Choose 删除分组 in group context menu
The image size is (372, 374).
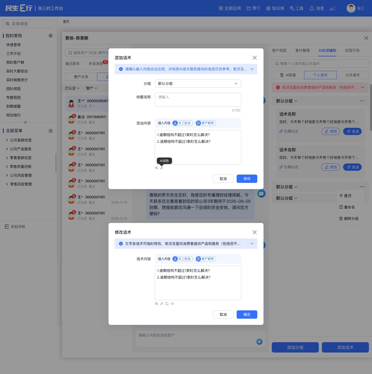pyautogui.click(x=351, y=219)
